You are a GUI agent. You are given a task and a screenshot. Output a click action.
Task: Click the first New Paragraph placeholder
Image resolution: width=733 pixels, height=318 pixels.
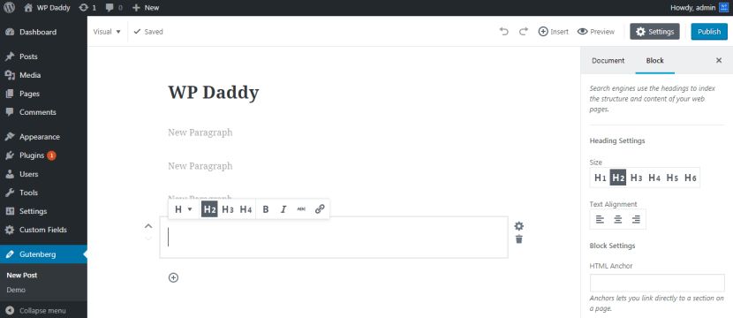[200, 132]
